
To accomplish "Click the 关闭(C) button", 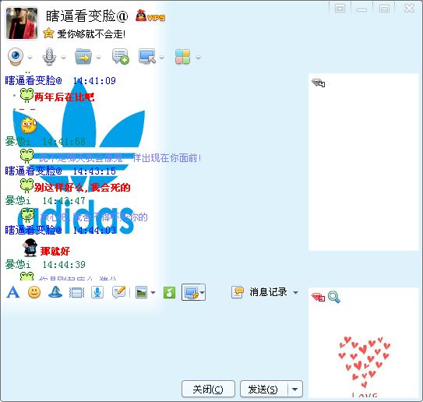I will (x=208, y=389).
